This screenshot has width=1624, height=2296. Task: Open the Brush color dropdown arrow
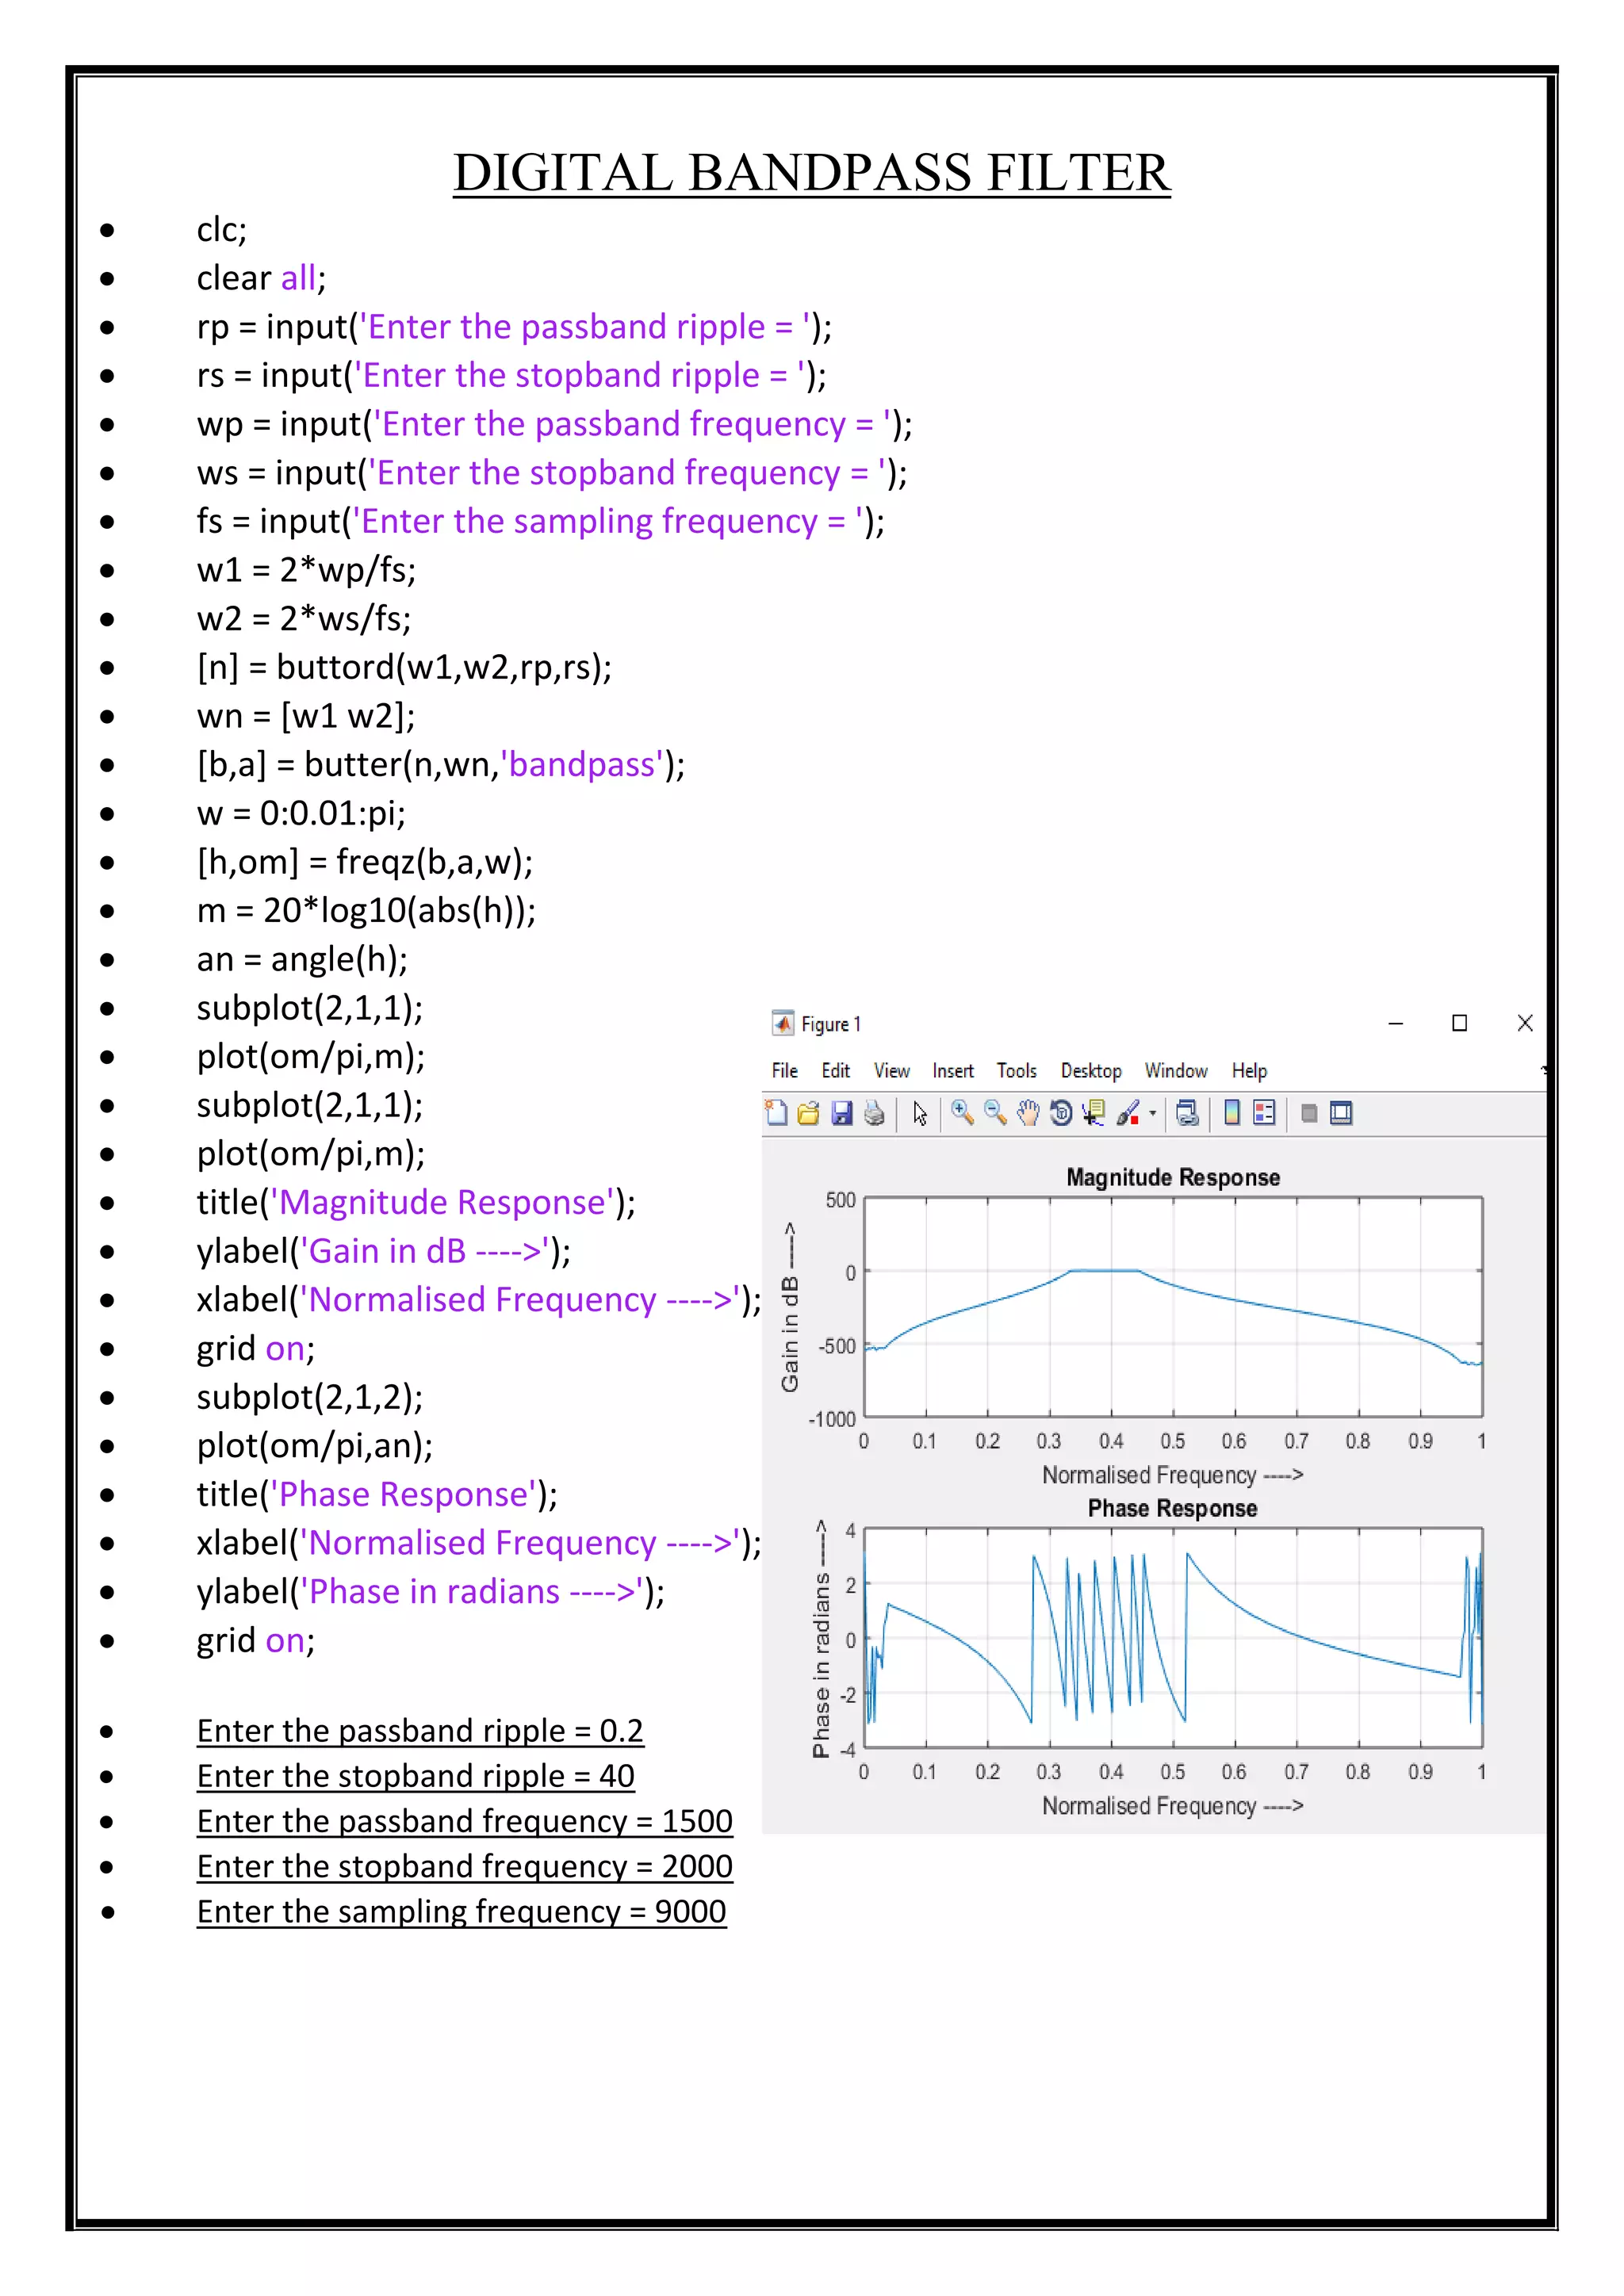pos(1153,1113)
